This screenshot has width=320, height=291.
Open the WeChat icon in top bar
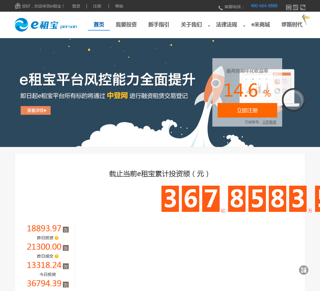tap(303, 8)
